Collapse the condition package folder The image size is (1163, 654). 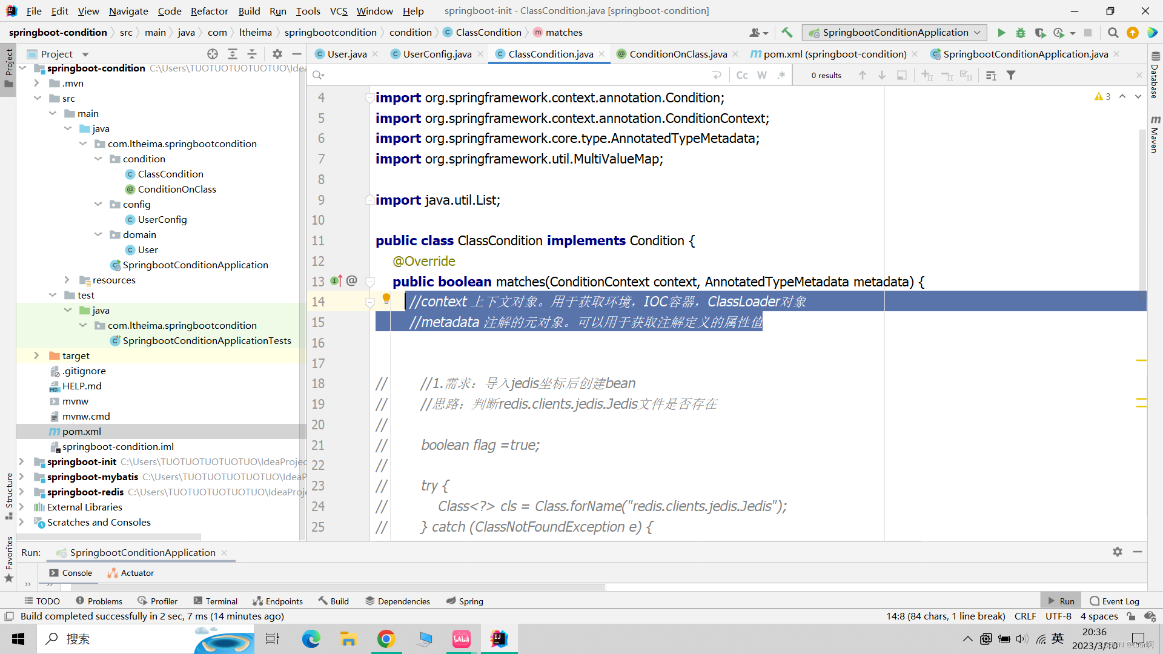[x=98, y=159]
